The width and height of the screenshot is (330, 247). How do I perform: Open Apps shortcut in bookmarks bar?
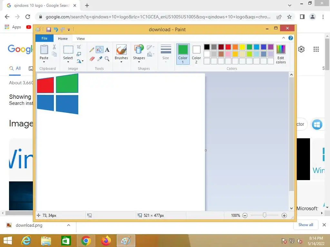pos(13,27)
